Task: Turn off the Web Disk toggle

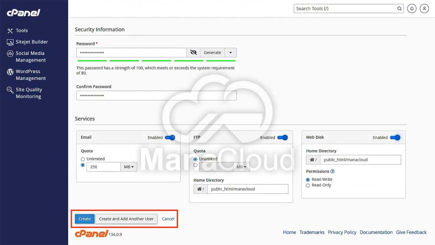Action: pos(395,137)
